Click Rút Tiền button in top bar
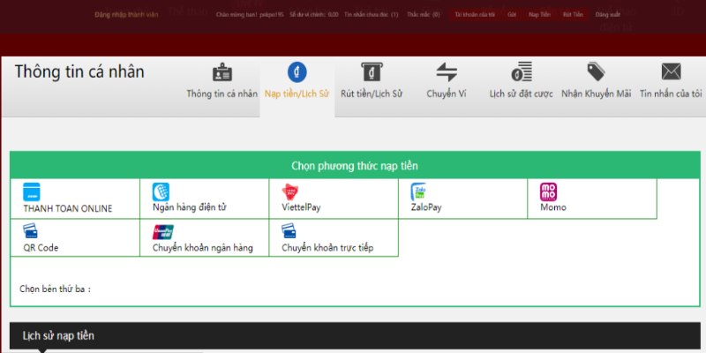Viewport: 706px width, 353px height. (x=573, y=15)
